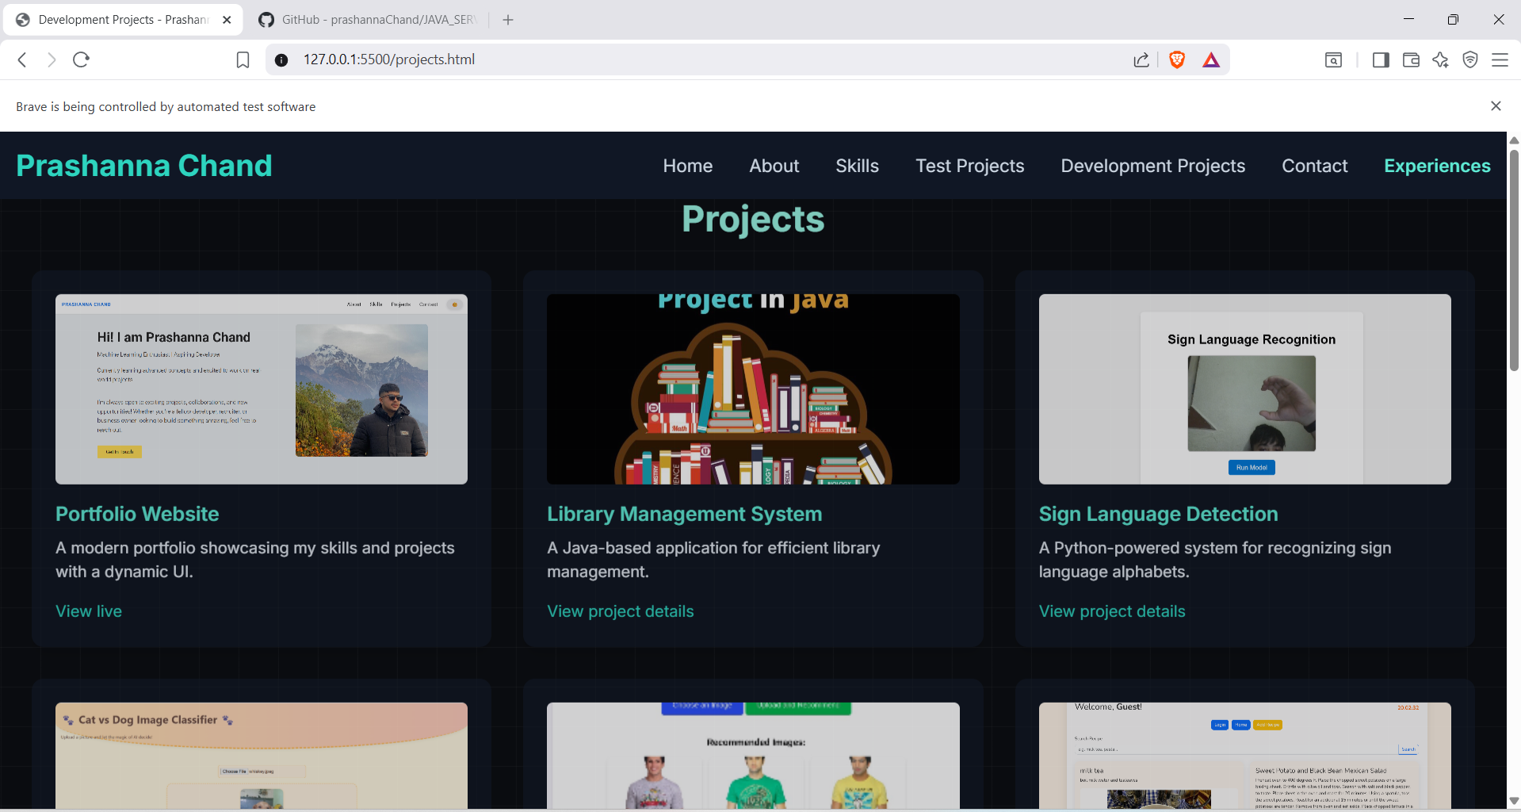Select the Development Projects browser tab
The width and height of the screenshot is (1521, 812).
[x=123, y=20]
